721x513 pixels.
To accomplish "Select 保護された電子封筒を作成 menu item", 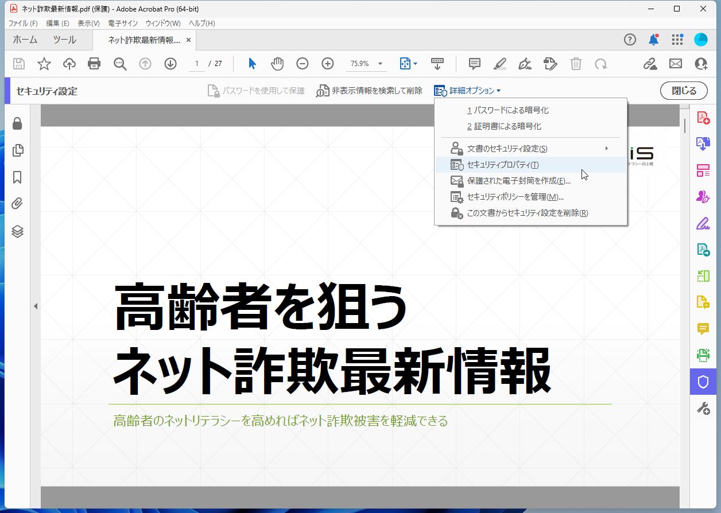I will (530, 181).
